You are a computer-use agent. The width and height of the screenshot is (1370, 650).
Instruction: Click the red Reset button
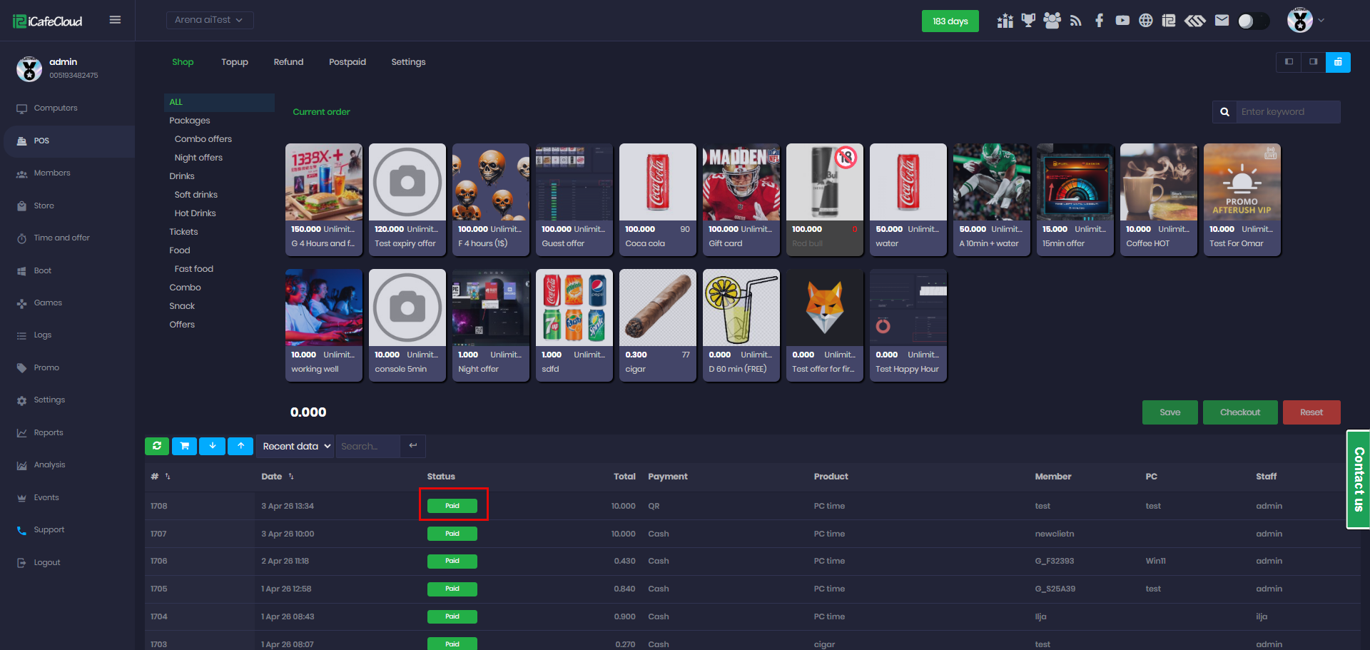(1311, 412)
